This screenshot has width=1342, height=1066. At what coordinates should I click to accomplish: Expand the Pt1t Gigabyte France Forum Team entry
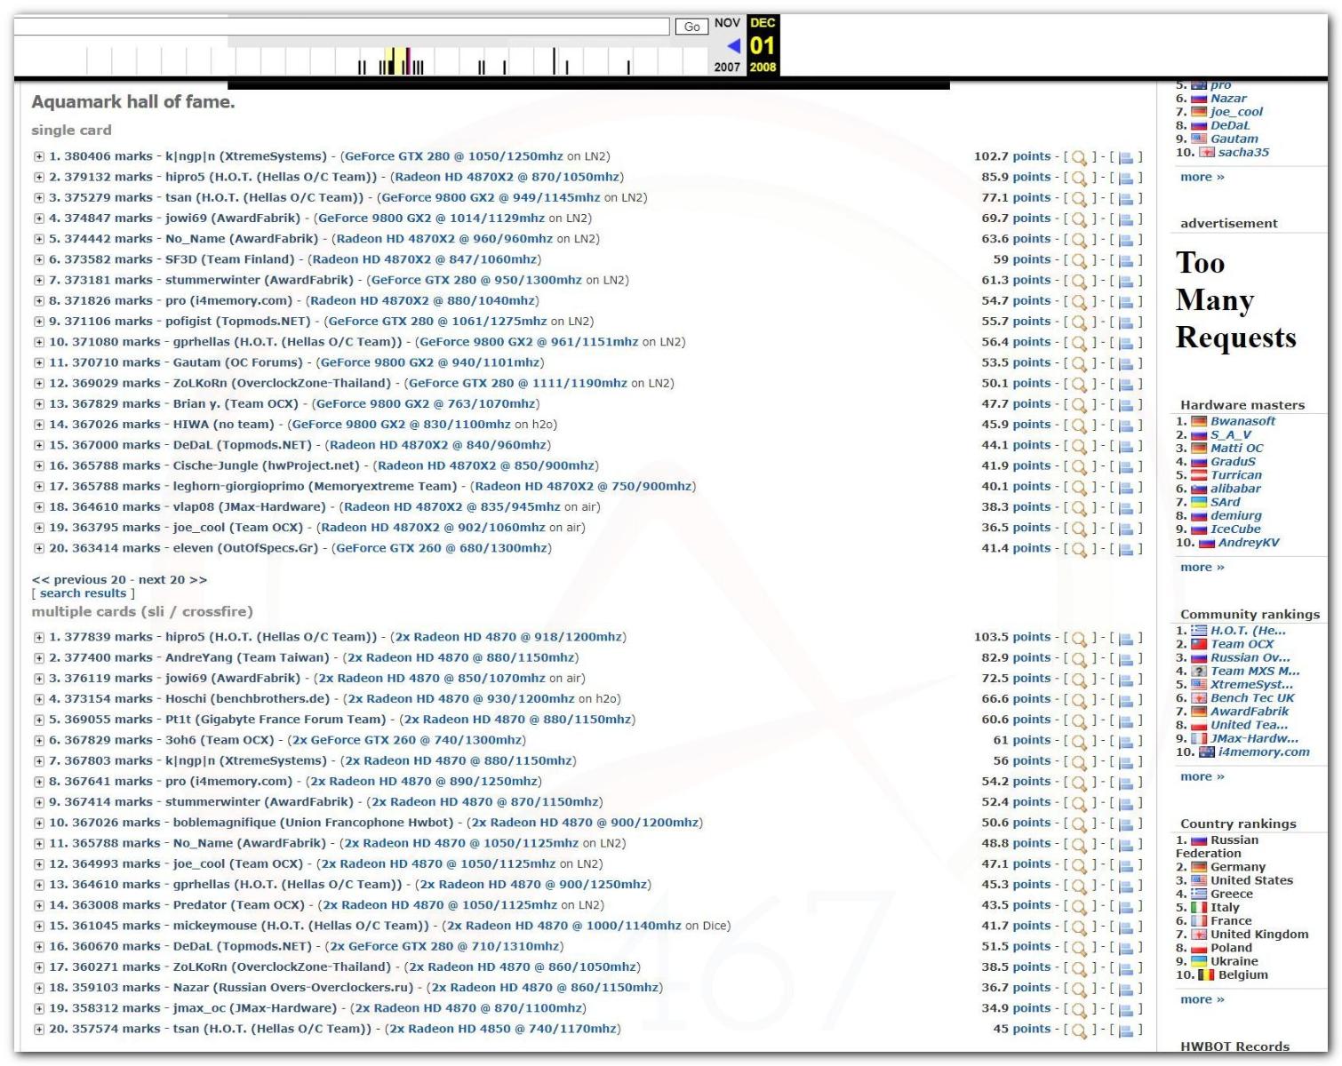click(39, 720)
